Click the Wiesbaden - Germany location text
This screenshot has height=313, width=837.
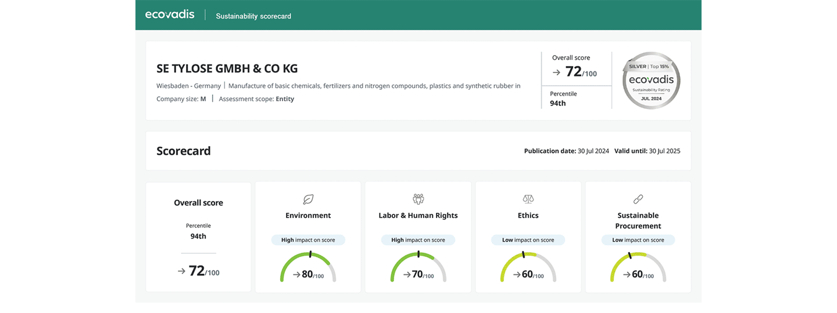pos(188,86)
